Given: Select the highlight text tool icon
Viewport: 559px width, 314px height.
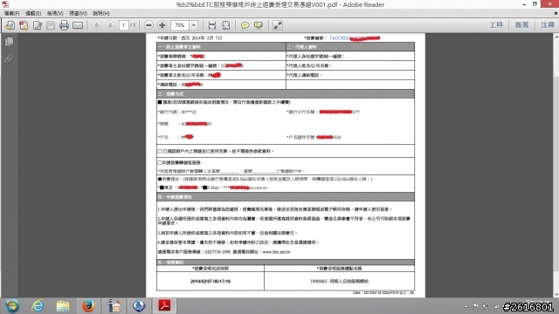Looking at the screenshot, I should point(259,25).
